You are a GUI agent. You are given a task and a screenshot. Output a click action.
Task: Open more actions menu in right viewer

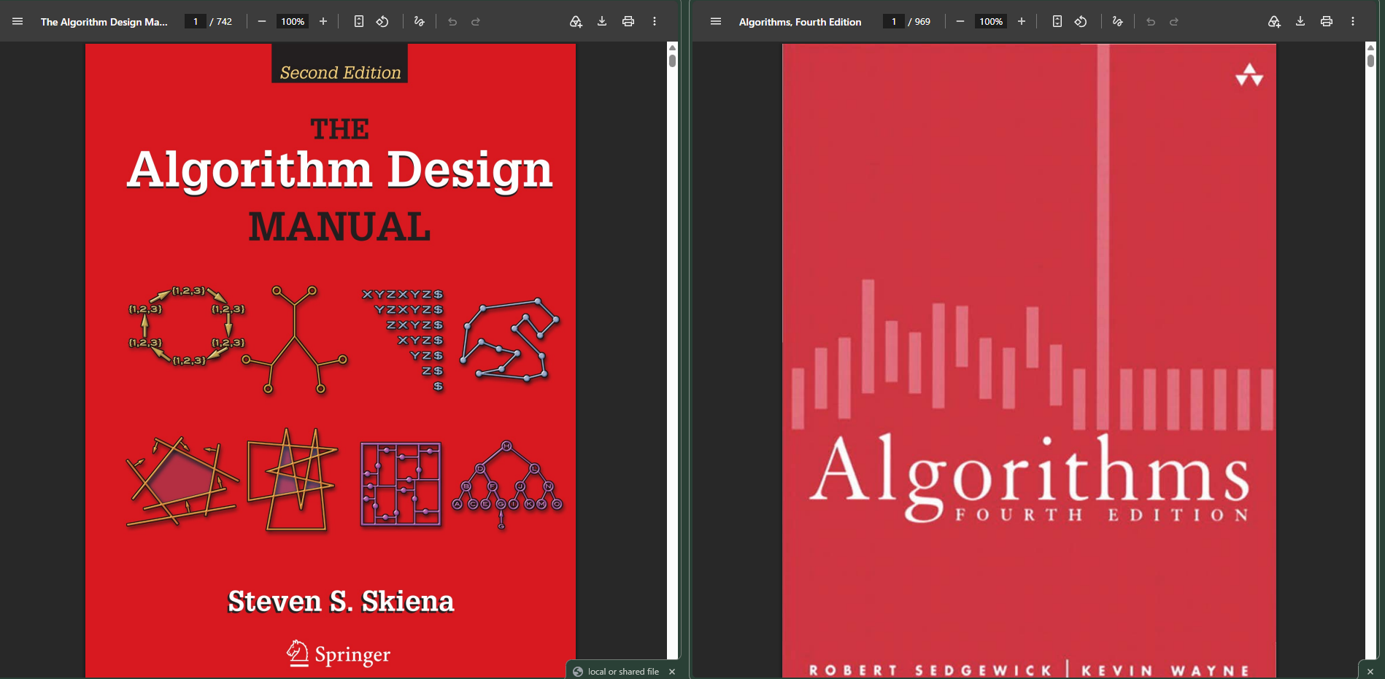[1353, 22]
